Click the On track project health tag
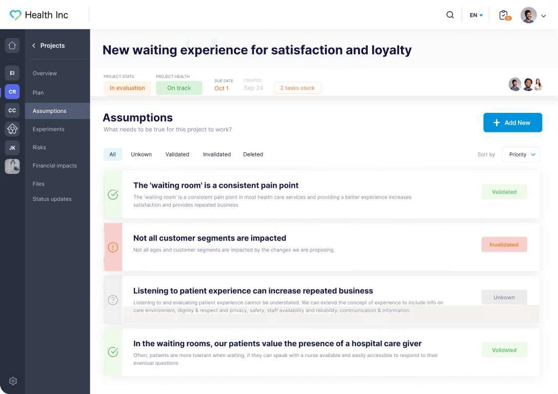Screen dimensions: 558x394 pos(179,88)
